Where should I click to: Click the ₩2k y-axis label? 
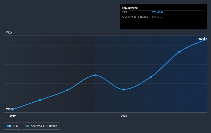pos(9,32)
